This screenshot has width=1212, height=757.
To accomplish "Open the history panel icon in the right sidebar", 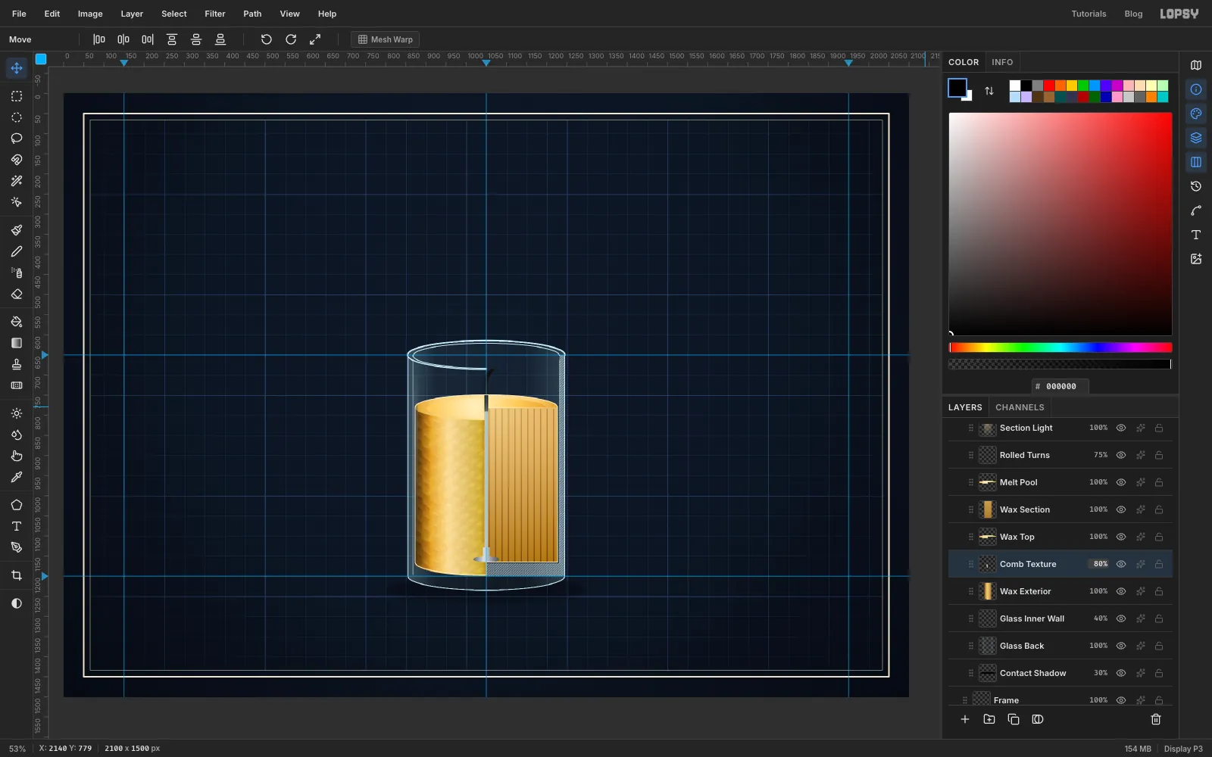I will [x=1196, y=186].
